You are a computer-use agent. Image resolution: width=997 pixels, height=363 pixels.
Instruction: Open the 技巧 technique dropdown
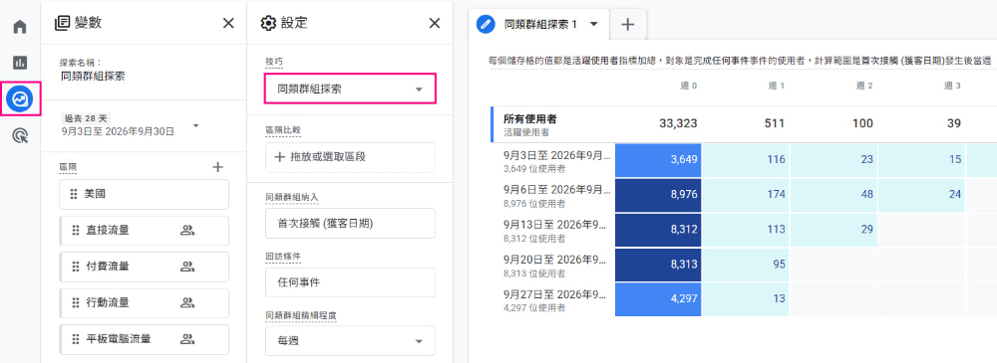pos(350,89)
